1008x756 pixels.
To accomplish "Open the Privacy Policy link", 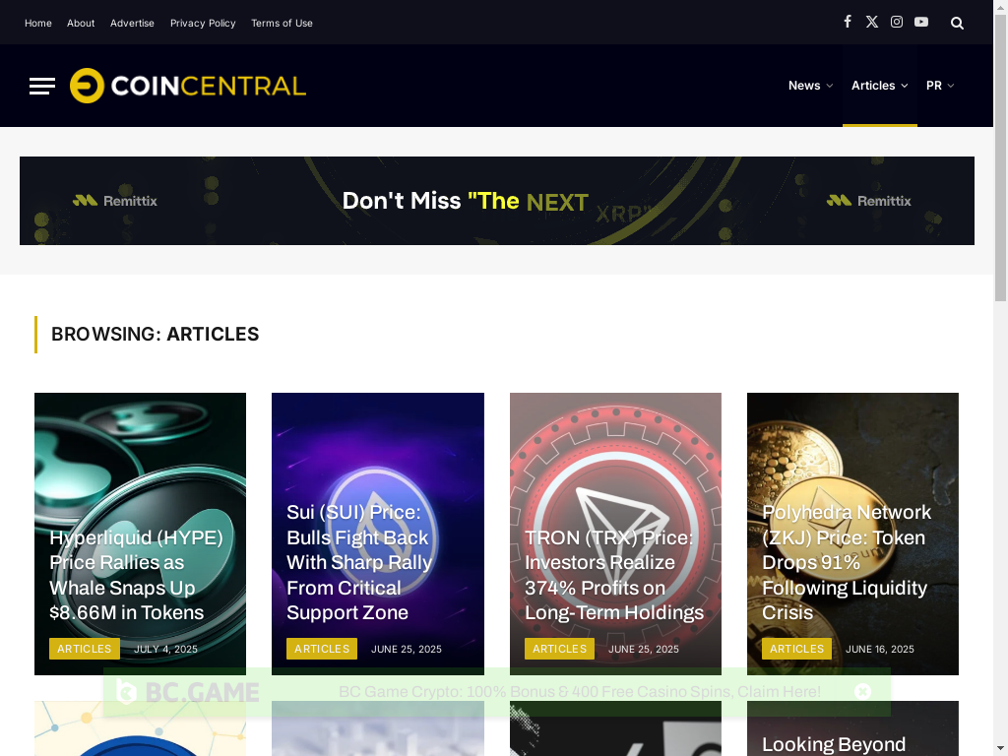I will tap(203, 24).
